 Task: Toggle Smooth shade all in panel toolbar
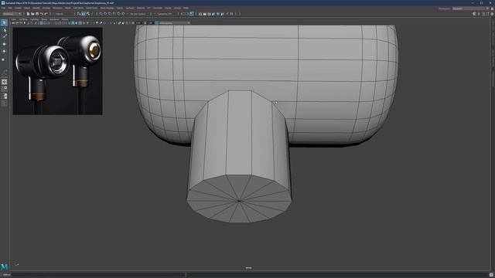click(x=73, y=23)
